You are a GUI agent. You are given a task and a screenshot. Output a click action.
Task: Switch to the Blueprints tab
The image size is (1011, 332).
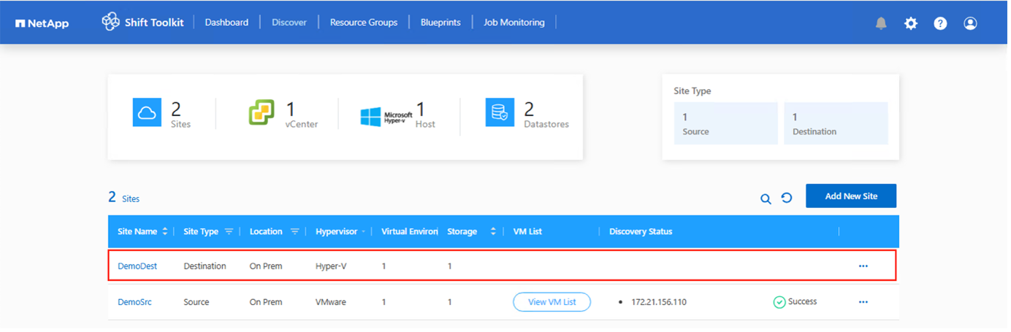tap(440, 23)
